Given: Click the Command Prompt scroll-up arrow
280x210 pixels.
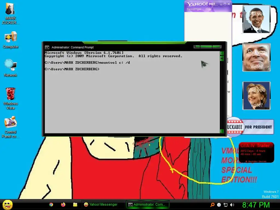Looking at the screenshot, I should point(222,53).
